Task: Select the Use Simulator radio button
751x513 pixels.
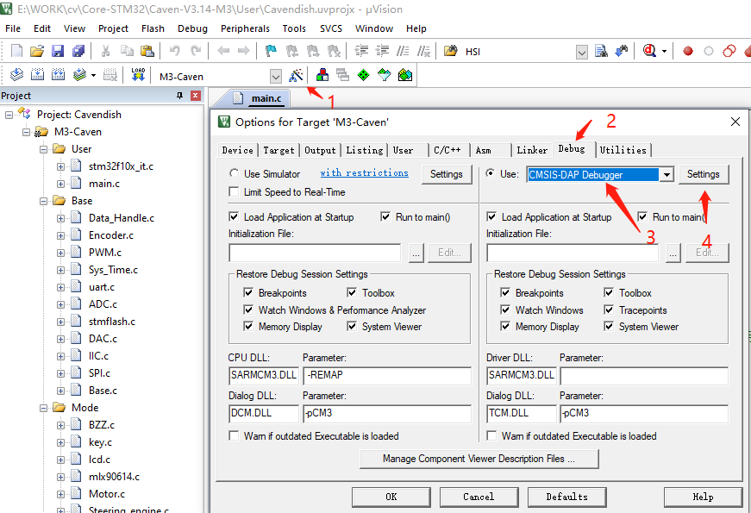Action: click(234, 173)
